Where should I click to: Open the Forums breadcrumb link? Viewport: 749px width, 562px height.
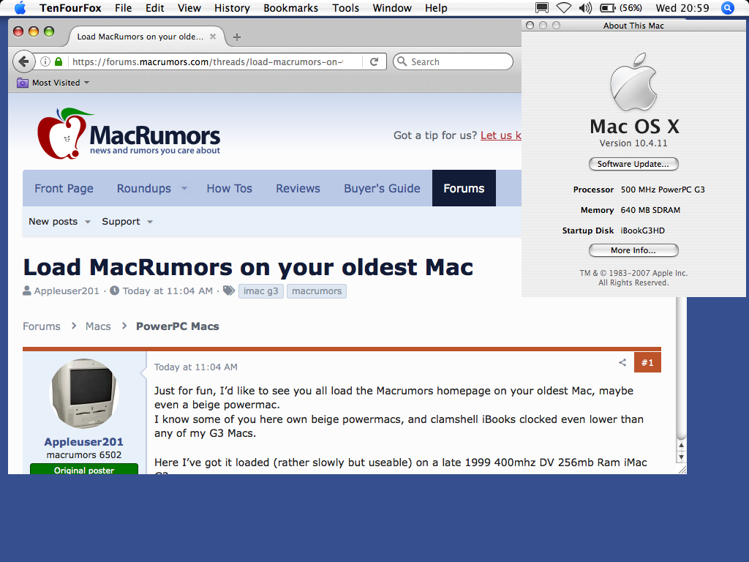point(42,326)
